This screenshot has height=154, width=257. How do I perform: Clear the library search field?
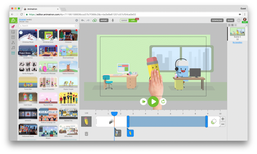coord(76,26)
